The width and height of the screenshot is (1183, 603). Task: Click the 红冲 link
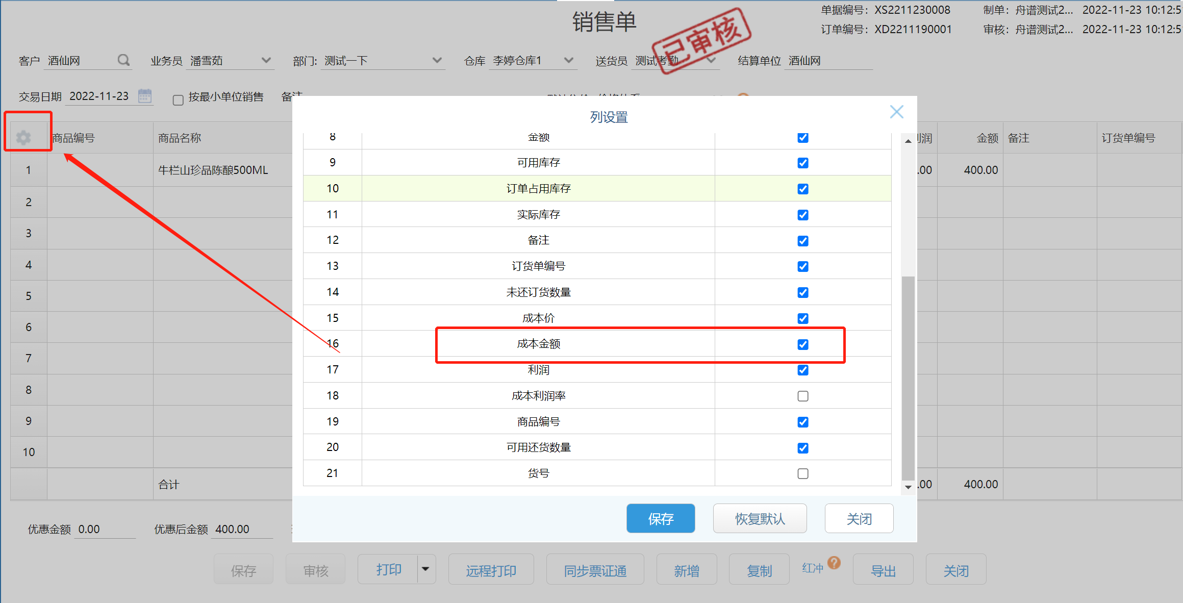pos(813,568)
